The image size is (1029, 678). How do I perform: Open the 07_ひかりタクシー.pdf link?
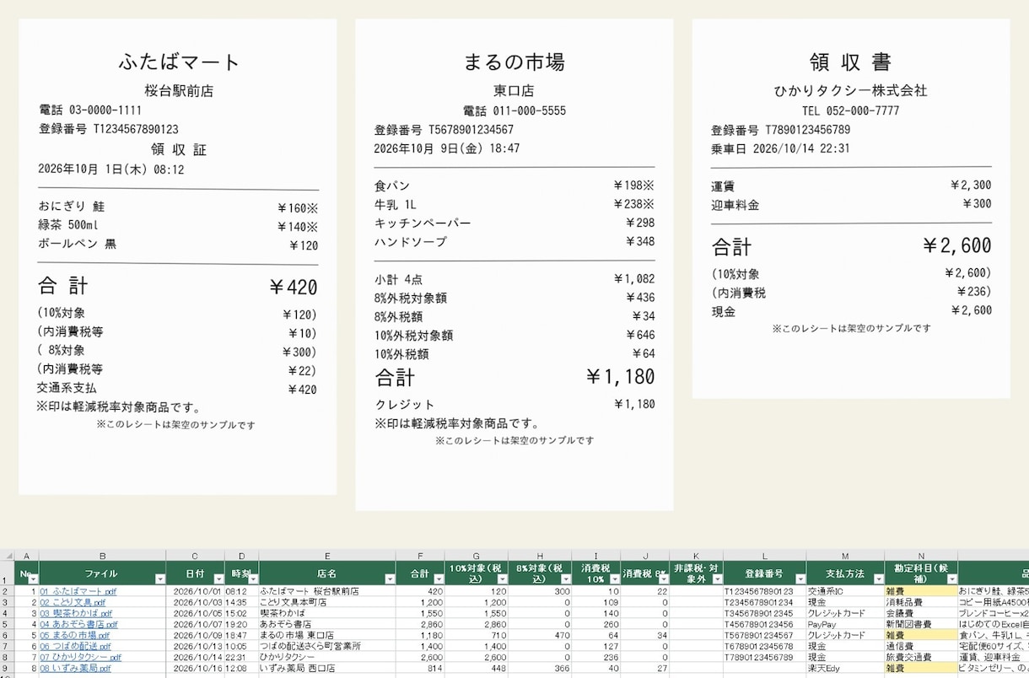point(80,658)
